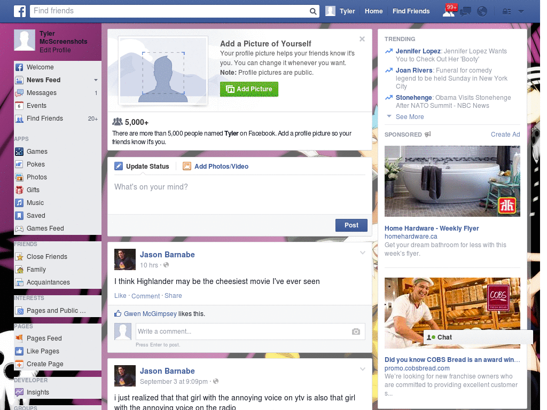
Task: Click the Welcome icon in the sidebar
Action: (x=19, y=67)
